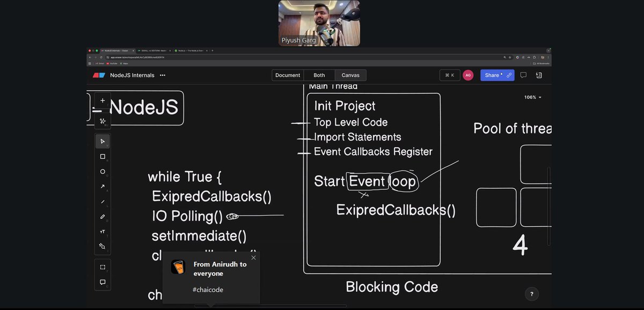
Task: Select the pencil freehand draw tool
Action: click(103, 217)
